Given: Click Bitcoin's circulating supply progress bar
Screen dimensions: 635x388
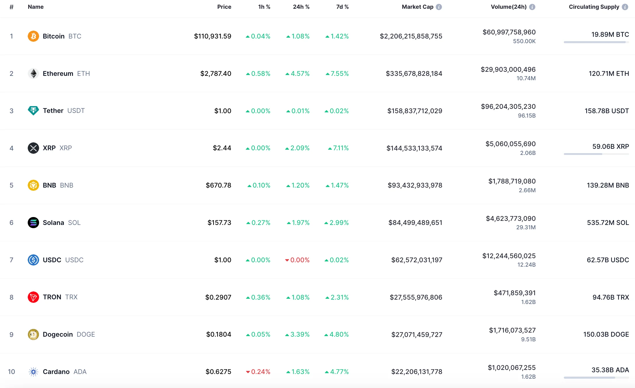Looking at the screenshot, I should pos(596,42).
